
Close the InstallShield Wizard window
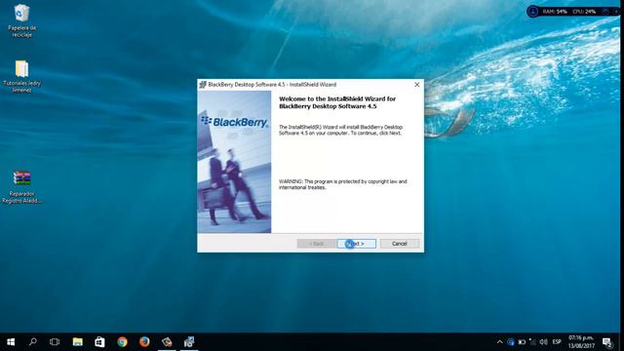click(417, 85)
